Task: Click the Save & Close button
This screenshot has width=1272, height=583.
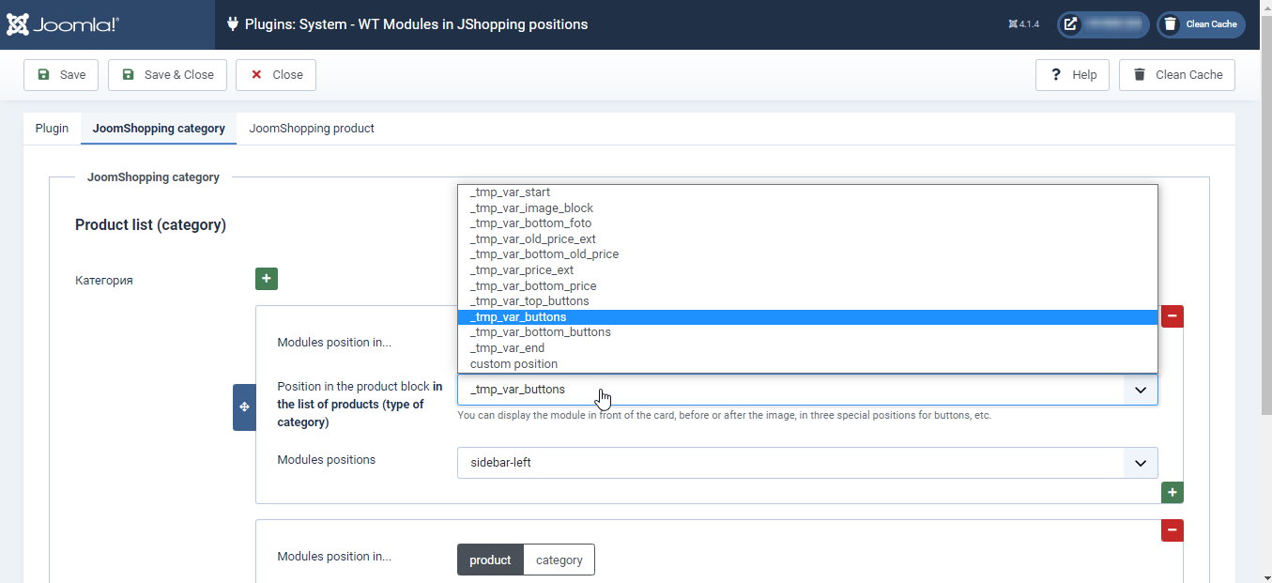Action: 167,75
